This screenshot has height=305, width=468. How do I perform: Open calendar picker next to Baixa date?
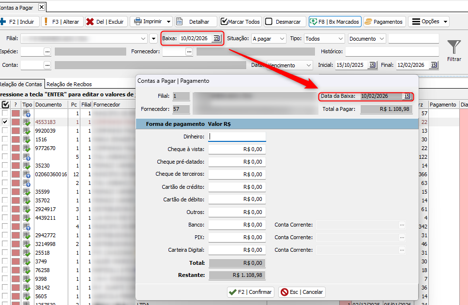[216, 39]
